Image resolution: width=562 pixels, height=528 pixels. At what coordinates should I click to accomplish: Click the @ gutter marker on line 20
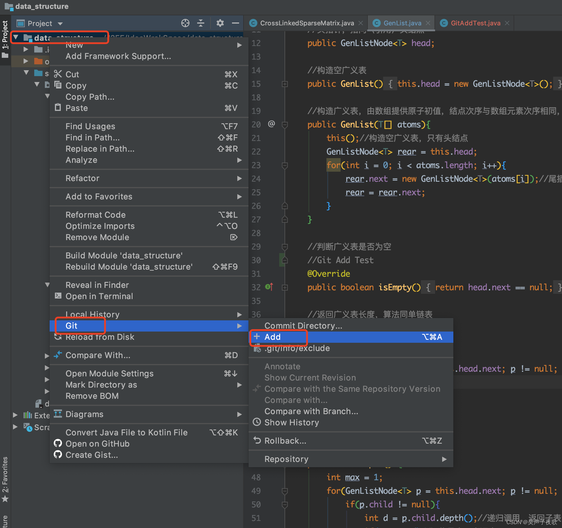point(271,124)
